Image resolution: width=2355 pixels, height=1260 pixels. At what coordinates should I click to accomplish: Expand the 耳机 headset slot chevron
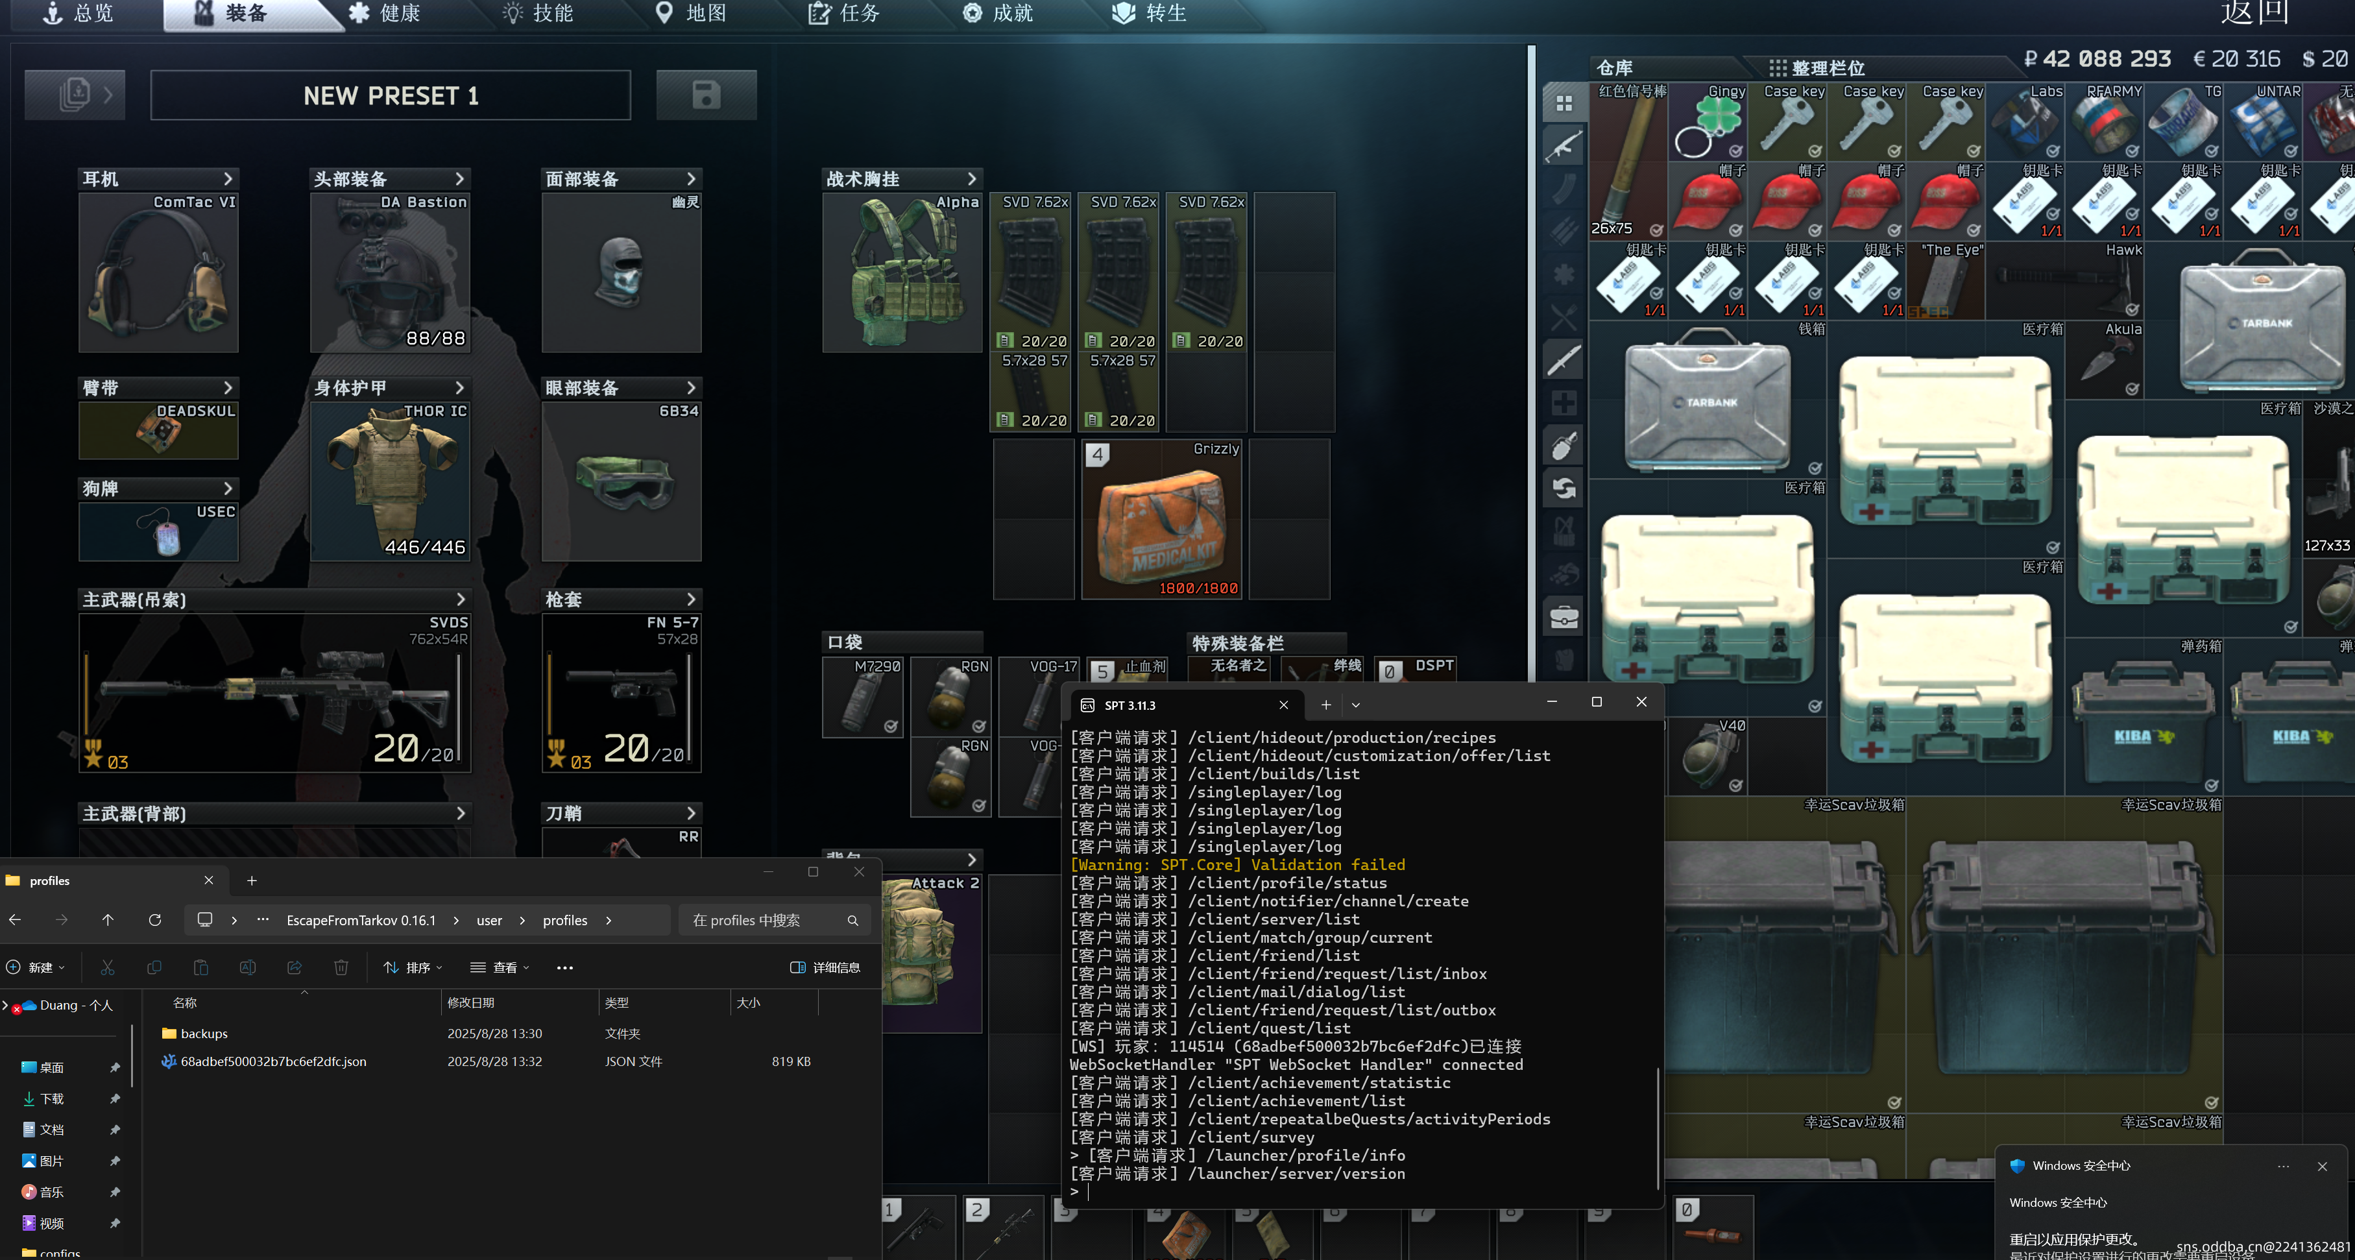pos(228,178)
